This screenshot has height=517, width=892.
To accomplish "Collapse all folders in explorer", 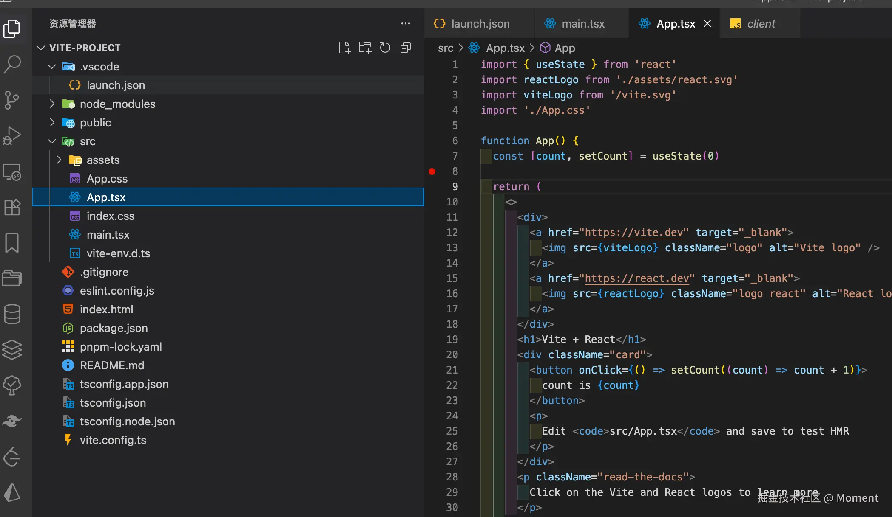I will coord(406,48).
